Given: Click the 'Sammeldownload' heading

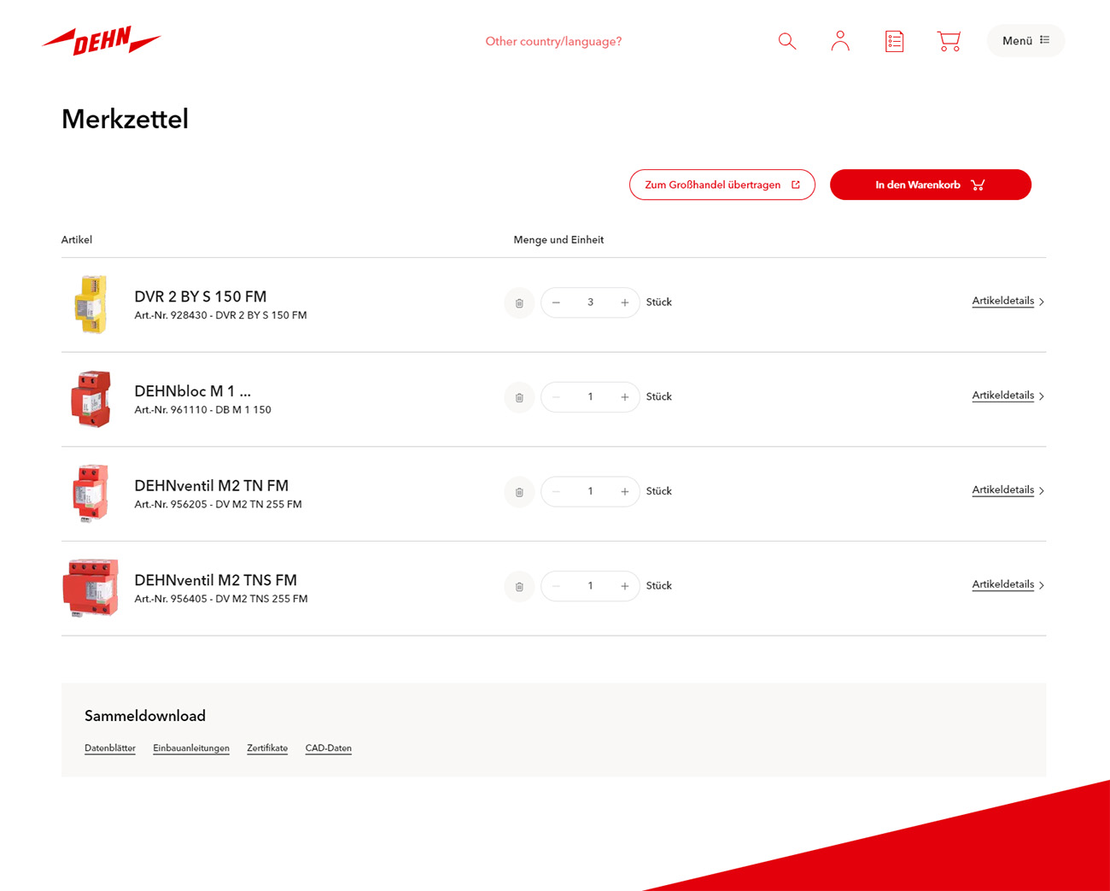Looking at the screenshot, I should 145,716.
